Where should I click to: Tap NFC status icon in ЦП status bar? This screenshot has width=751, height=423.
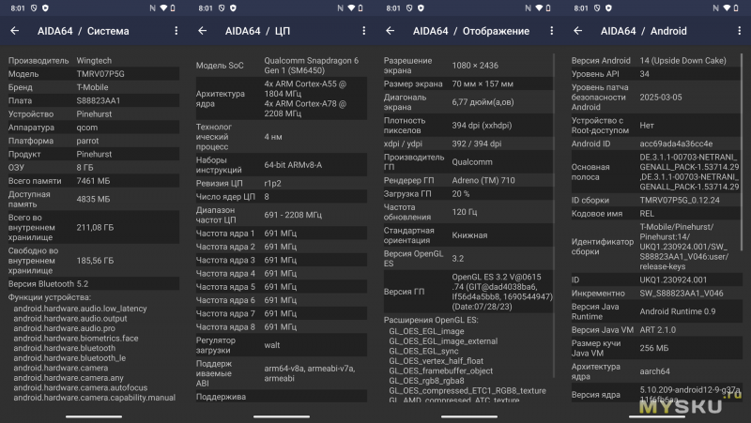341,8
